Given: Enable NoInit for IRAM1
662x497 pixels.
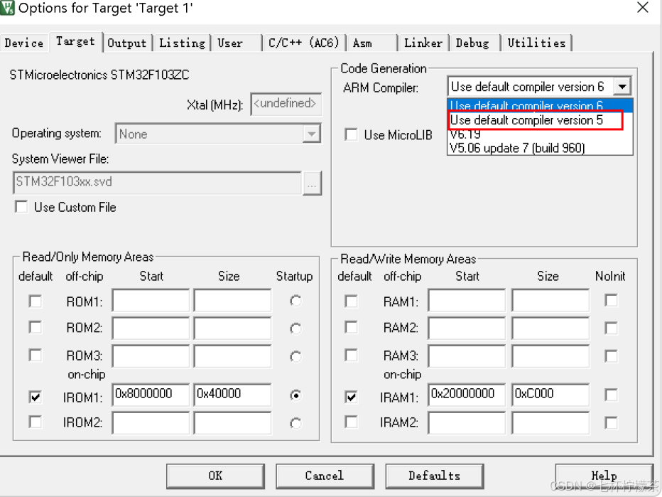Looking at the screenshot, I should click(x=611, y=395).
